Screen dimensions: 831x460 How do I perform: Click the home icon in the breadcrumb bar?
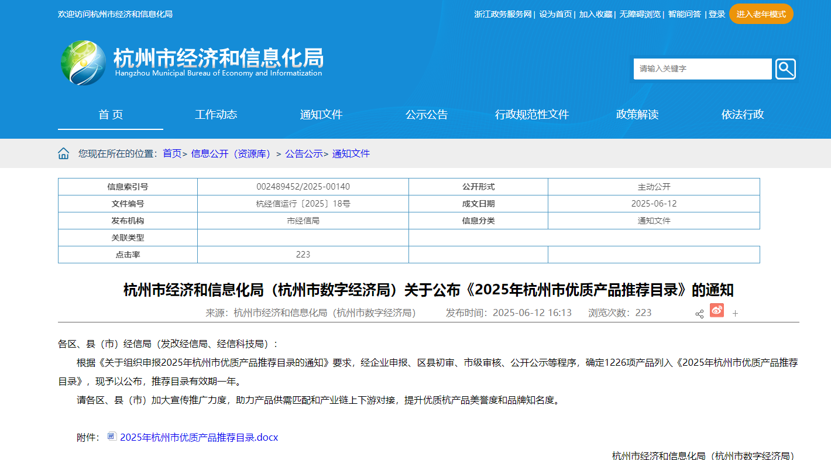point(64,153)
